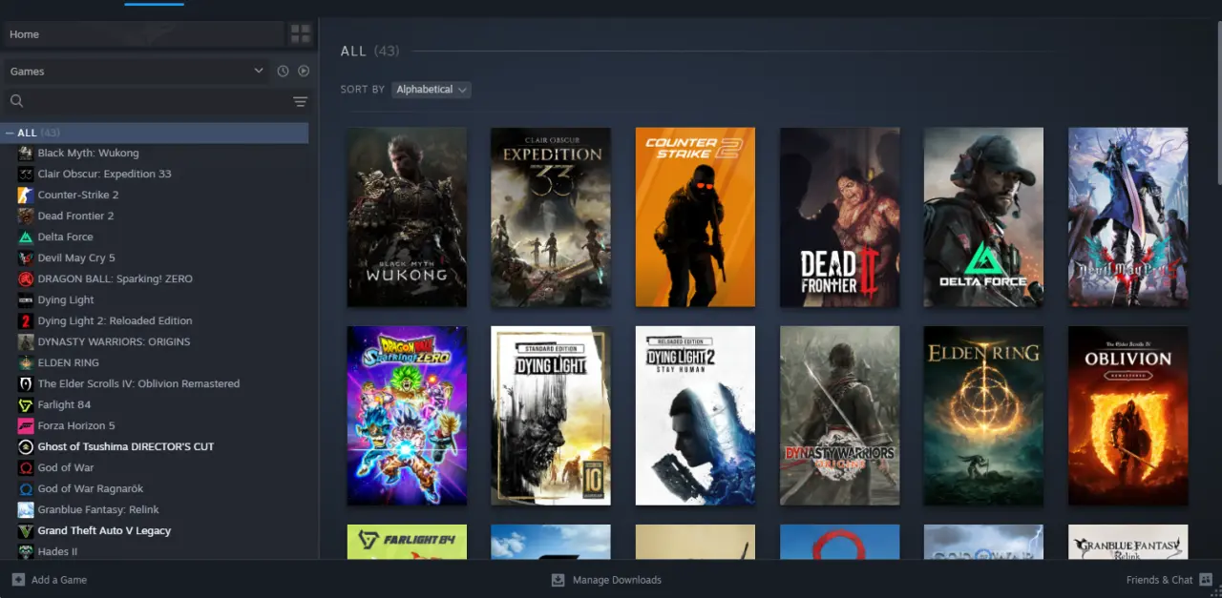Screen dimensions: 1222x598
Task: Open Counter-Strike 2 cover art
Action: (695, 217)
